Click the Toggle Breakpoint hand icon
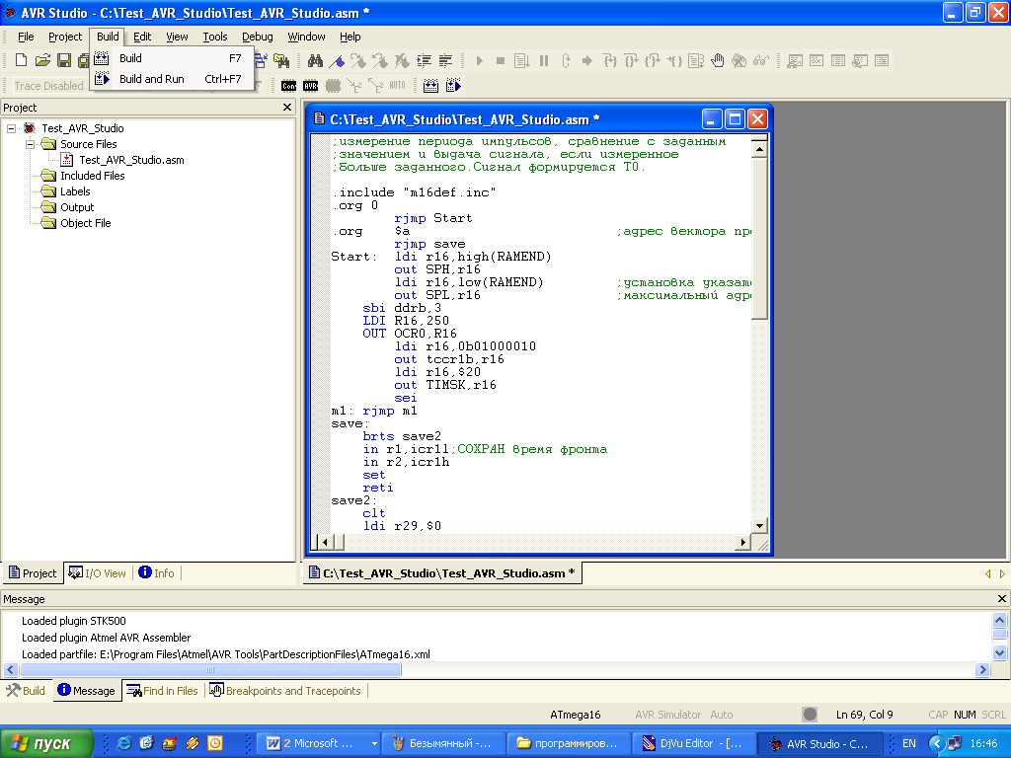The image size is (1011, 758). [x=718, y=60]
